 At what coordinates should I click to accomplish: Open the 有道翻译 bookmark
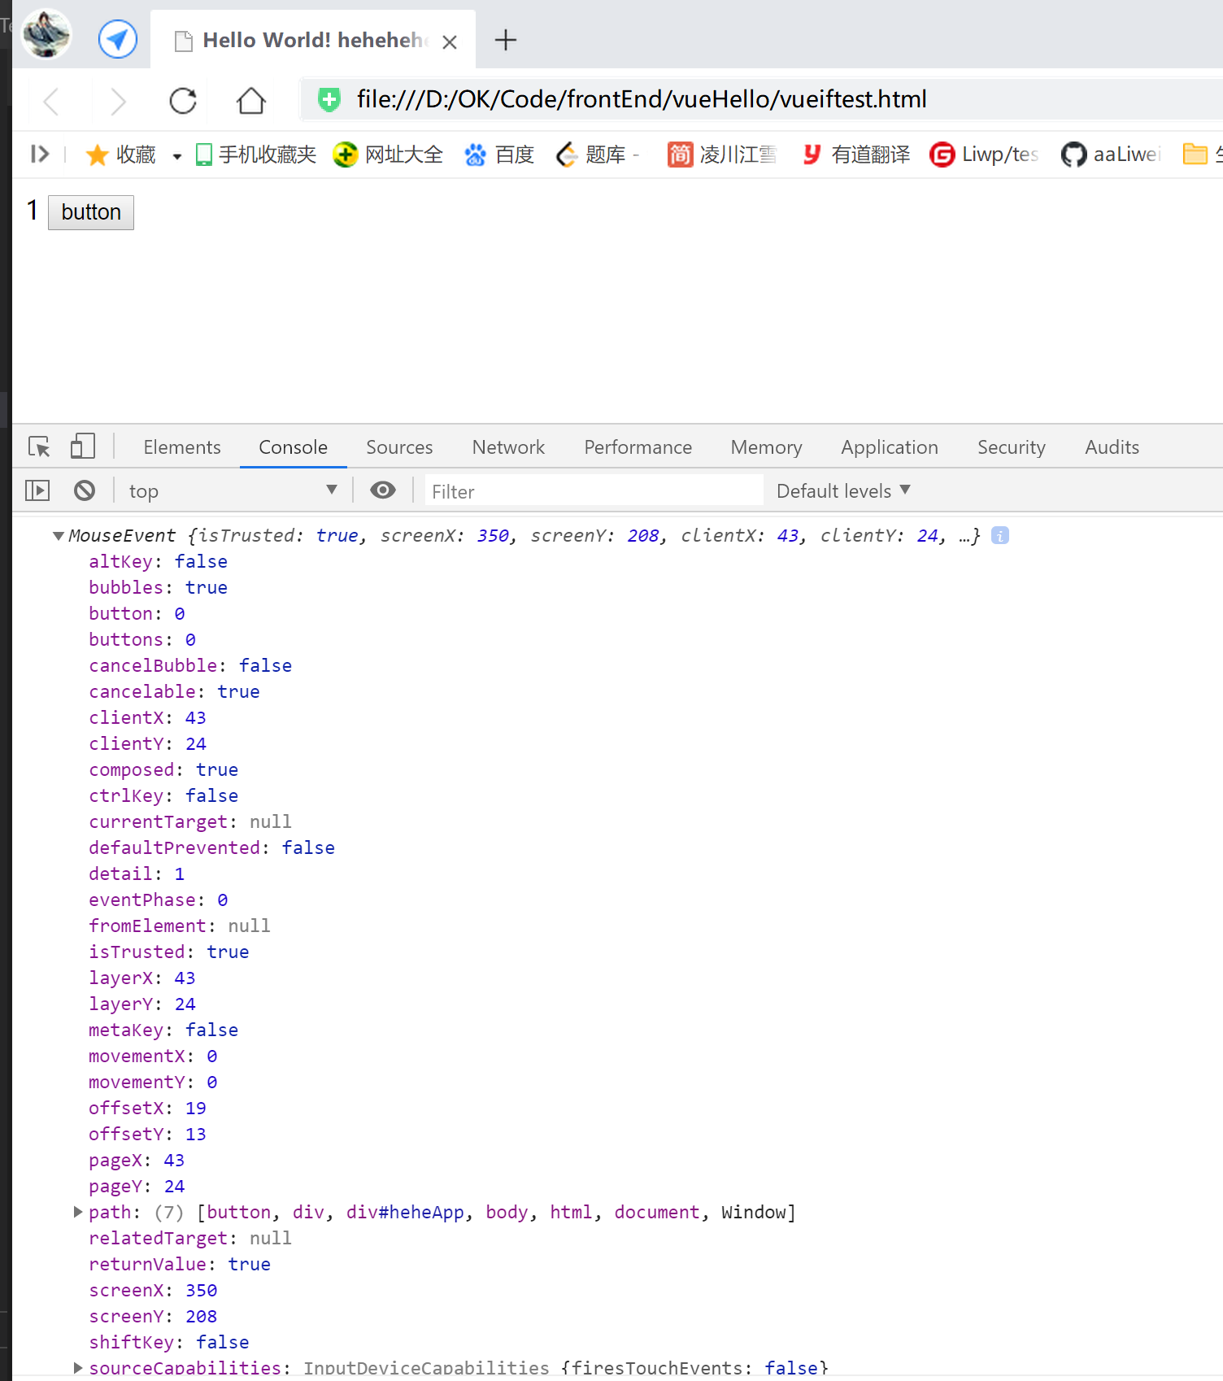click(856, 155)
